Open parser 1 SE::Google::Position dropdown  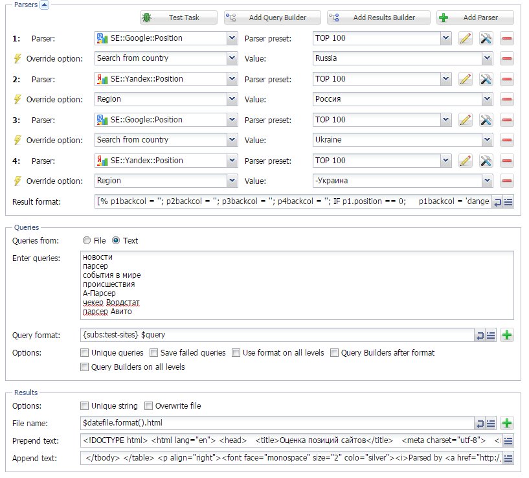tap(232, 38)
